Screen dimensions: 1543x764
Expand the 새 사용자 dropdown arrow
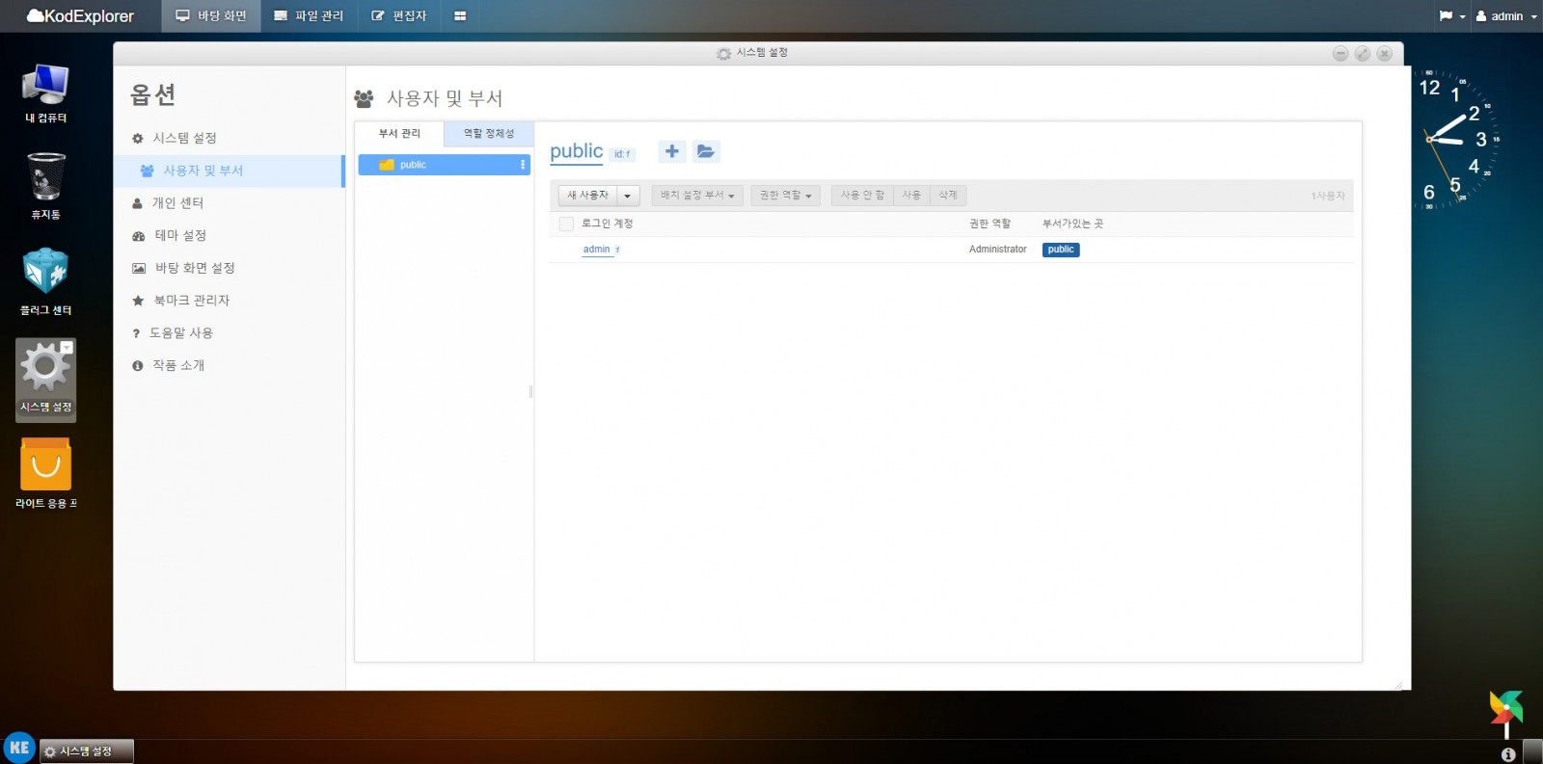coord(628,196)
